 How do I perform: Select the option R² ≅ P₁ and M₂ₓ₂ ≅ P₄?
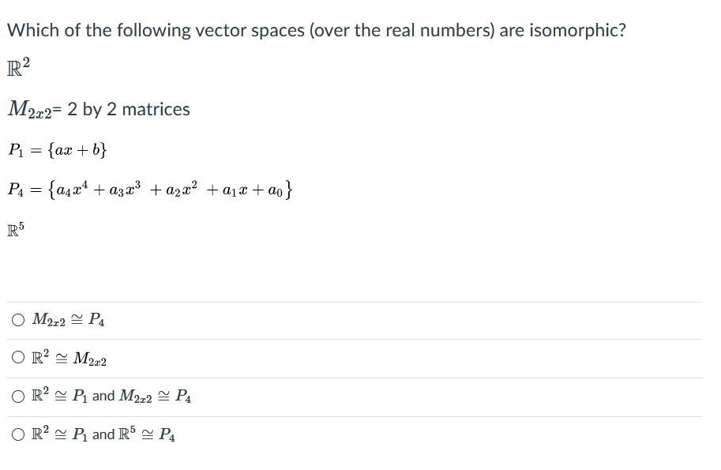[17, 396]
